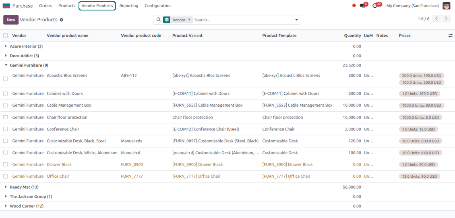Image resolution: width=455 pixels, height=218 pixels.
Task: Click the UoM column header
Action: point(368,35)
